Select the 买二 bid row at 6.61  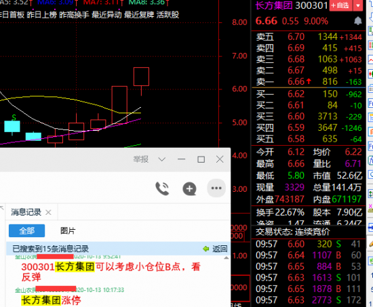pos(309,105)
